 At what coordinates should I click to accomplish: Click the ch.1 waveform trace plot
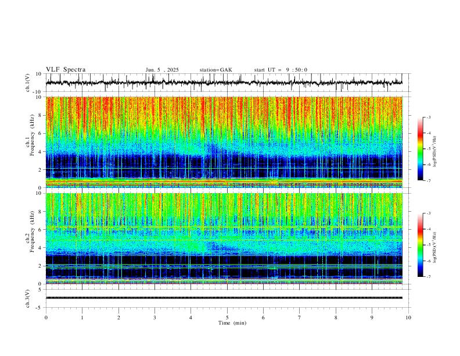(x=224, y=83)
